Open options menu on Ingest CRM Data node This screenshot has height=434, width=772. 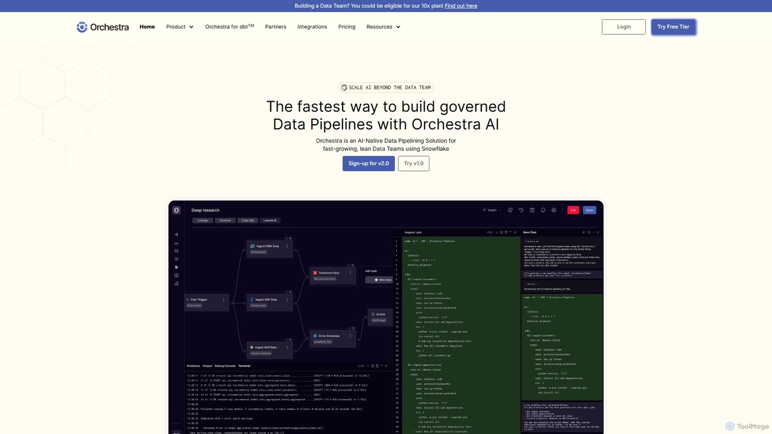(x=287, y=246)
